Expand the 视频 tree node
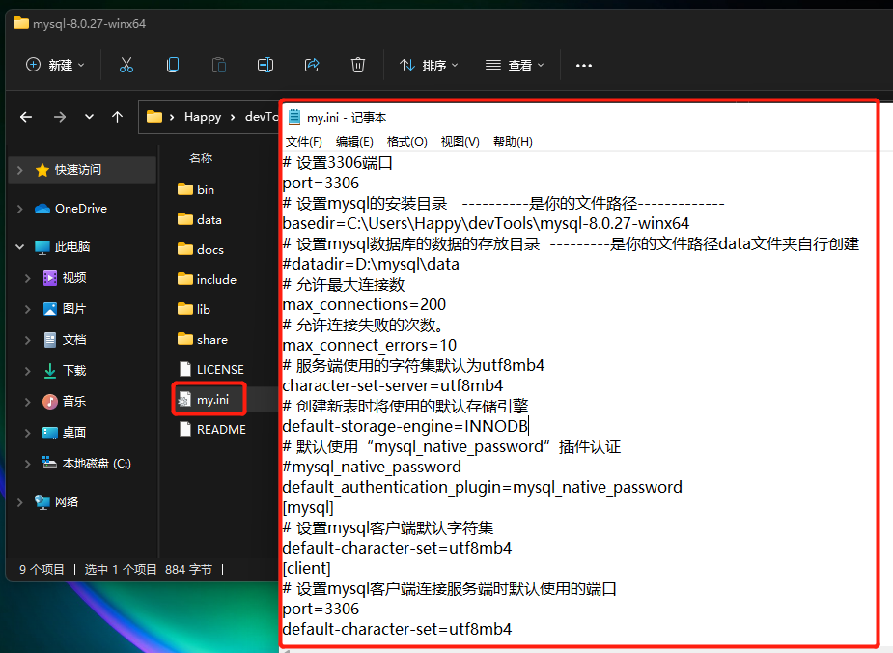Image resolution: width=893 pixels, height=653 pixels. click(x=27, y=278)
